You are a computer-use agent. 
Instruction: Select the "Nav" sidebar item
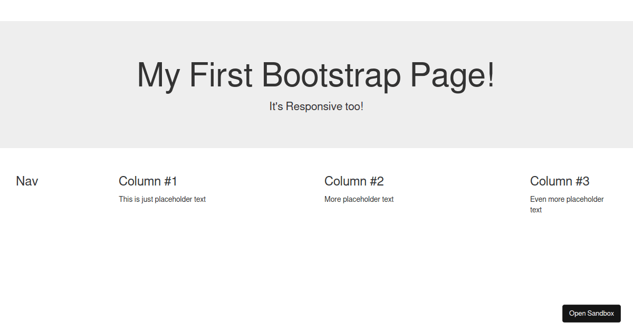pyautogui.click(x=27, y=181)
